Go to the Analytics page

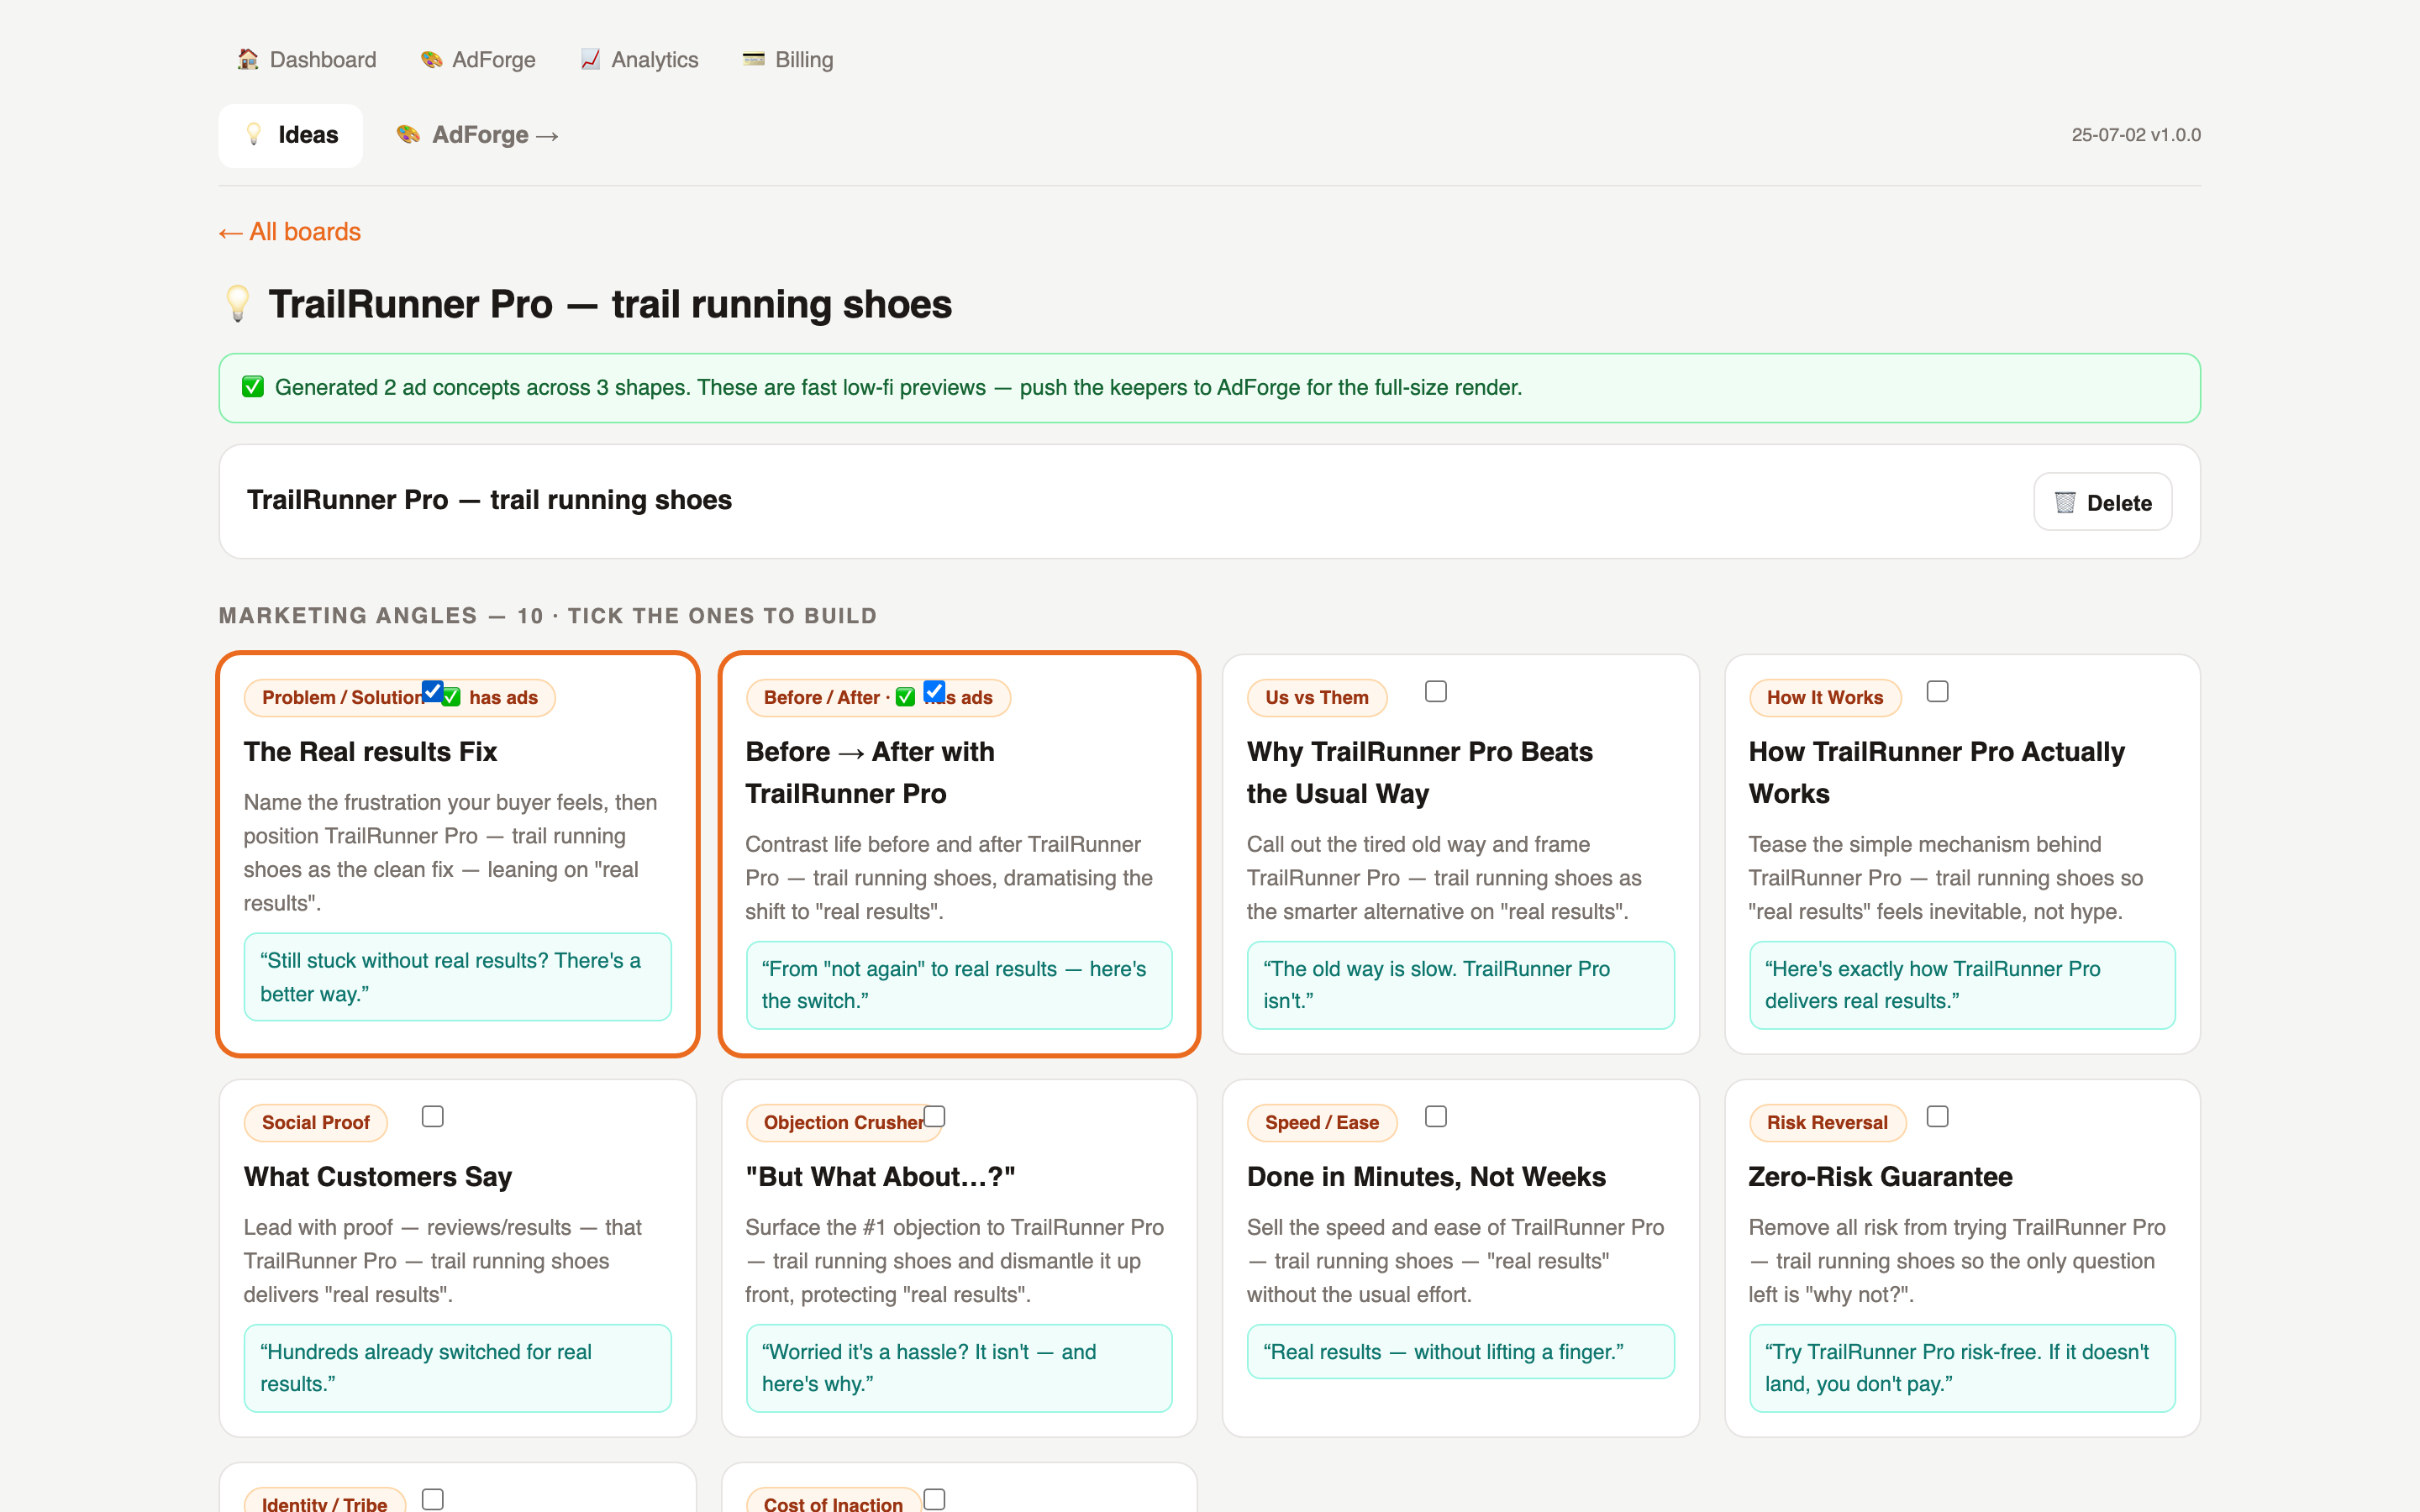(x=640, y=59)
